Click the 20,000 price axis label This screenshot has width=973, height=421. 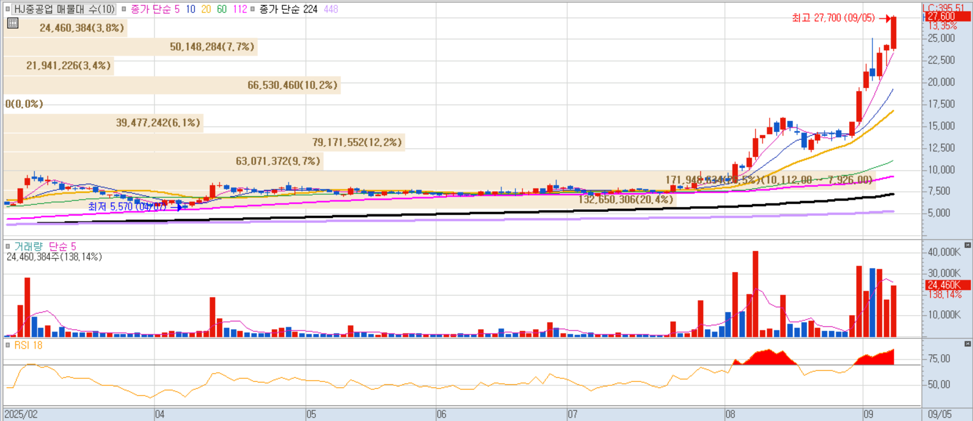[x=941, y=82]
